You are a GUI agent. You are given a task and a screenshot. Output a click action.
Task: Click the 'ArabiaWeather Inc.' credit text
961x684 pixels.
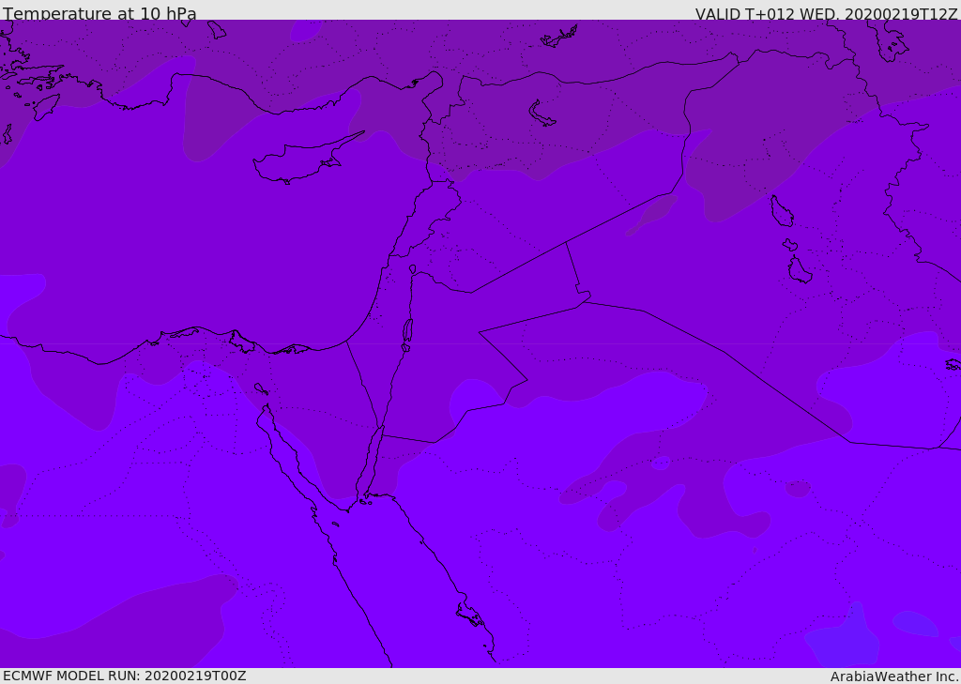(x=894, y=676)
